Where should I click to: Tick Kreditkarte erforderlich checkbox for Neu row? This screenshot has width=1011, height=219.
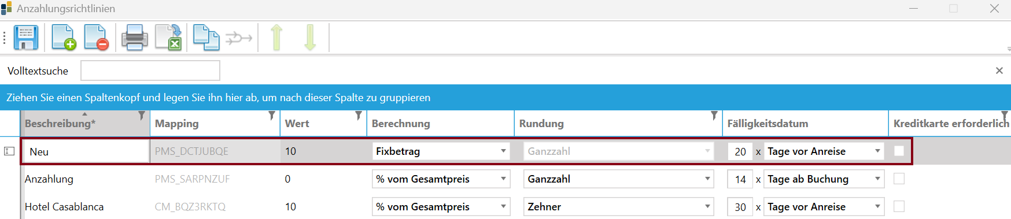click(x=899, y=151)
